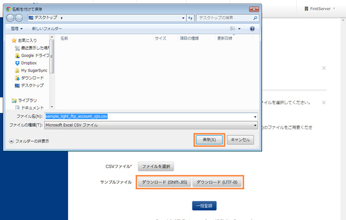Open ダウンロード folder in sidebar
This screenshot has height=220, width=346.
tap(29, 78)
